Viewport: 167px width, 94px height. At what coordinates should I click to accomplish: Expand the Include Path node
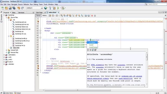7,50
